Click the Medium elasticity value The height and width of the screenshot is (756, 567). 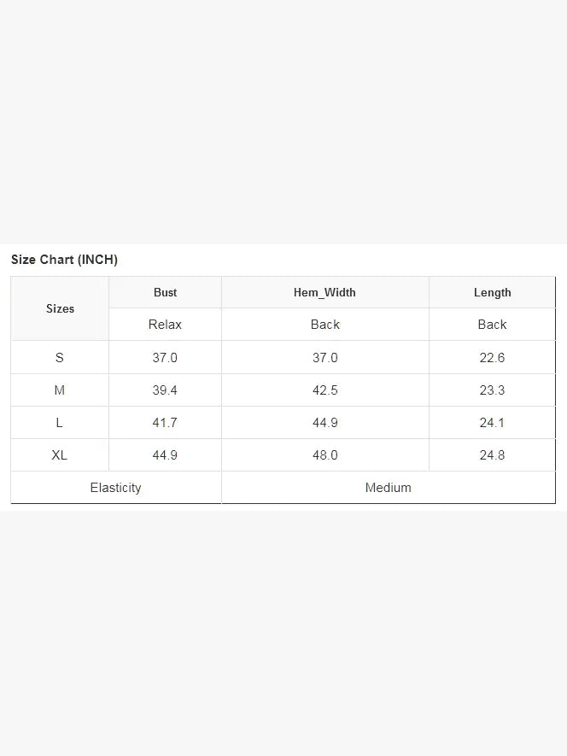[x=389, y=488]
